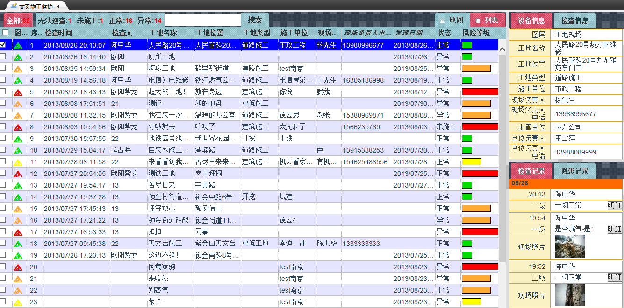Open the 19:54 现场照片 thumbnail
Viewport: 624px width, 308px height.
click(570, 247)
